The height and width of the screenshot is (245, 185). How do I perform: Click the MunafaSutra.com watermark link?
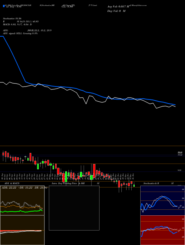[x=138, y=5]
